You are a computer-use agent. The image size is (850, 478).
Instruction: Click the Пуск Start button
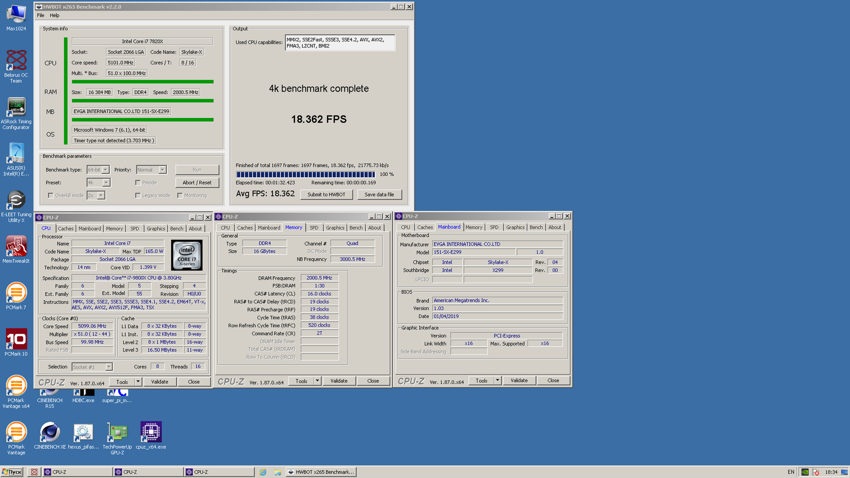tap(12, 472)
